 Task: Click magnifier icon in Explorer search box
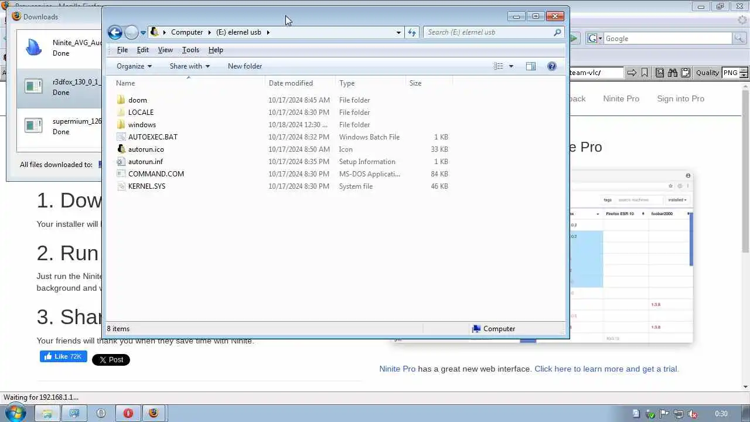click(x=557, y=32)
